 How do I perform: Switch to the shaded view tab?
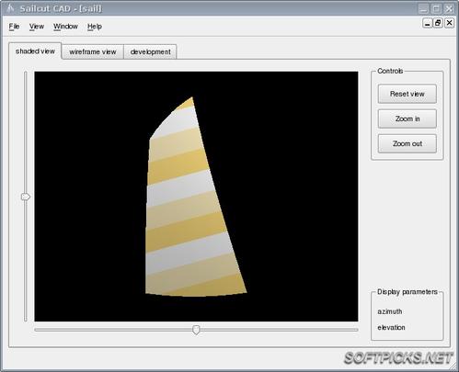(35, 51)
